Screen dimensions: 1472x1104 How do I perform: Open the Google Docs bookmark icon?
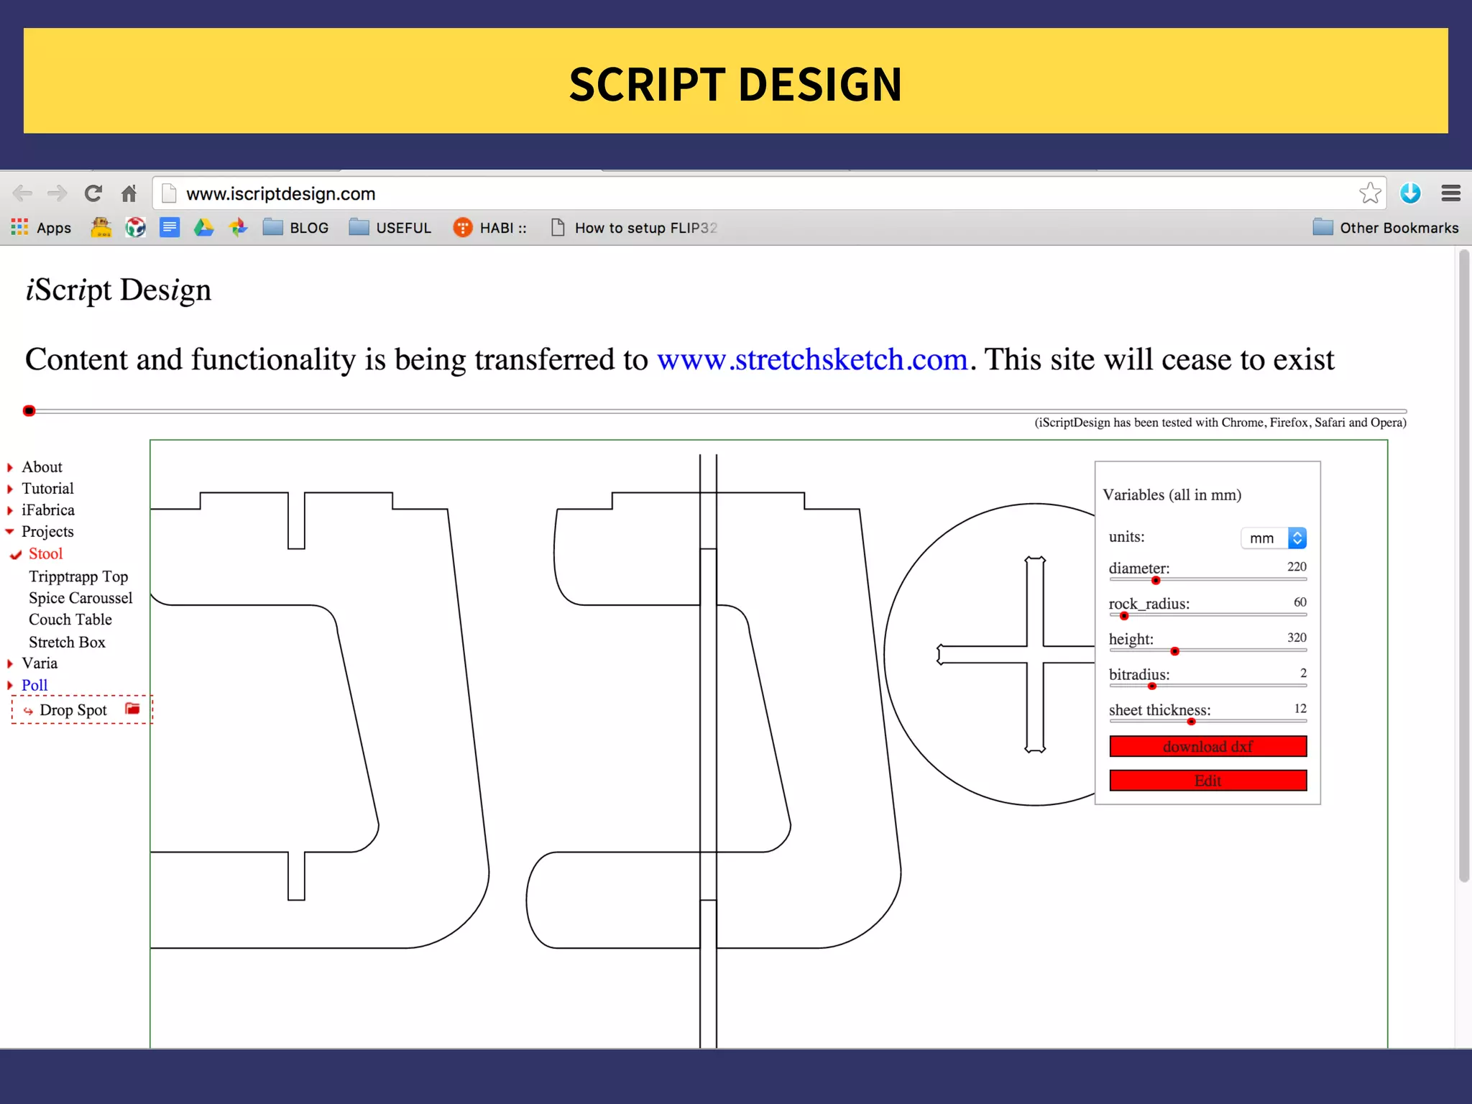click(170, 228)
